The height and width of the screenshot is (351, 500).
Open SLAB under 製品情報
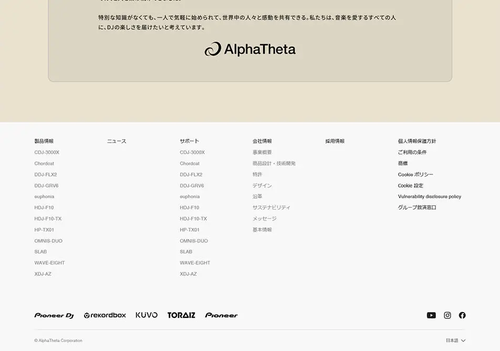(x=40, y=252)
